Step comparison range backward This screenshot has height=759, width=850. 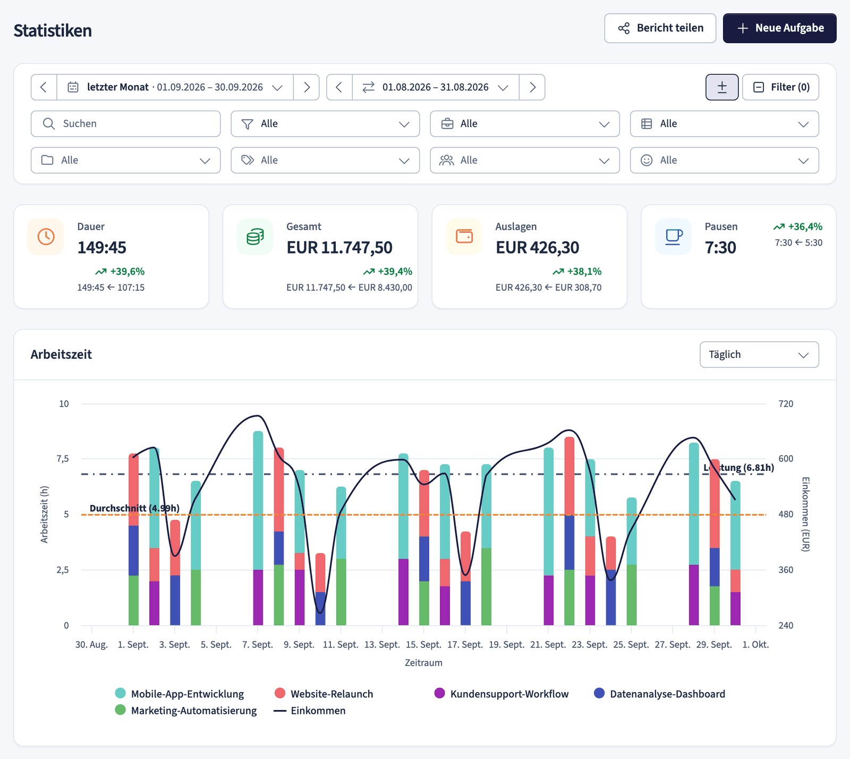point(339,87)
